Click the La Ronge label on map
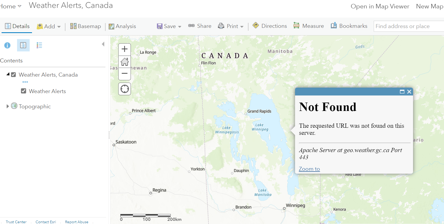 (x=148, y=52)
